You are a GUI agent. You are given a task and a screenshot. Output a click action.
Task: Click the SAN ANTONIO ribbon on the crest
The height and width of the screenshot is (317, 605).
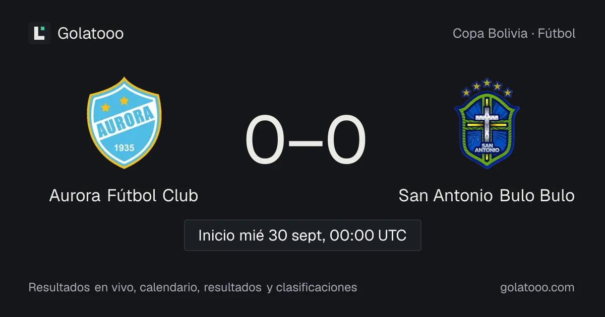pos(487,148)
